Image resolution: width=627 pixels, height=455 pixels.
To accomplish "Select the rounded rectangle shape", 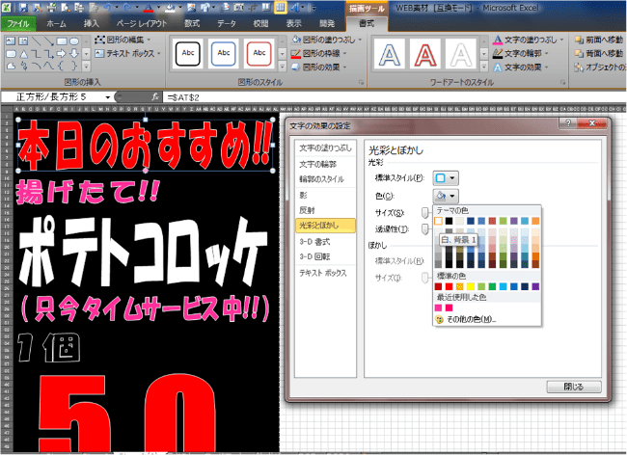I will pyautogui.click(x=12, y=54).
